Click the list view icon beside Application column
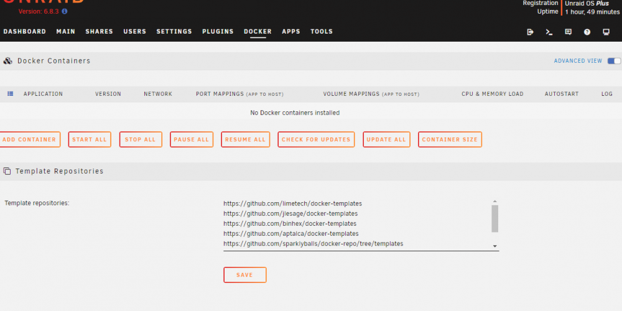This screenshot has height=311, width=622. tap(11, 94)
